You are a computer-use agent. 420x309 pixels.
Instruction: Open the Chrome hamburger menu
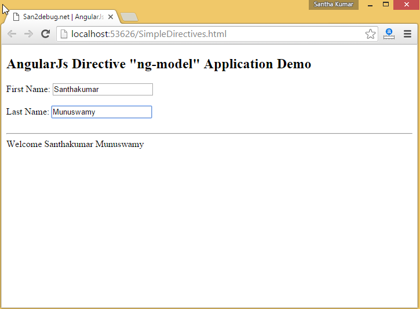click(407, 34)
